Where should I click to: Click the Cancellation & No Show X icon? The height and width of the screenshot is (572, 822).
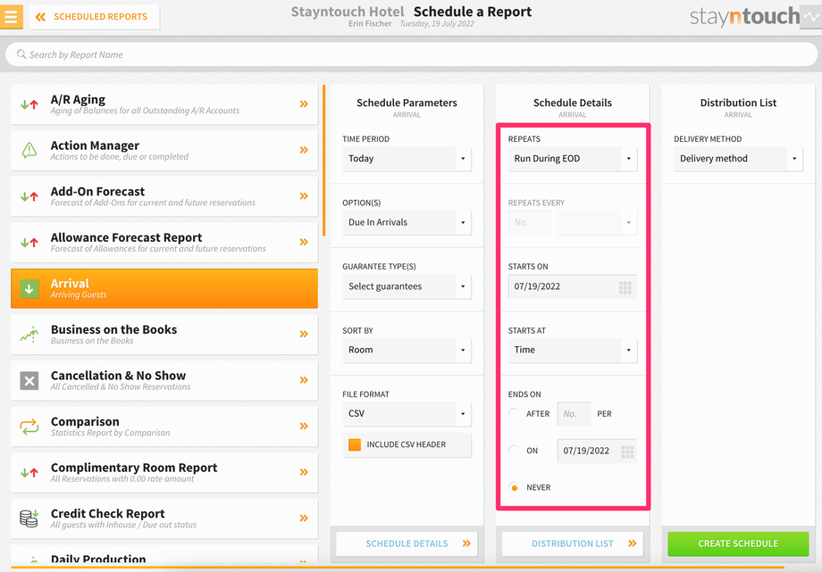(29, 381)
